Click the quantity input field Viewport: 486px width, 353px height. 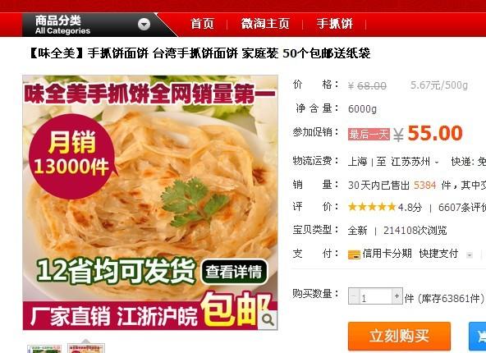click(x=375, y=296)
